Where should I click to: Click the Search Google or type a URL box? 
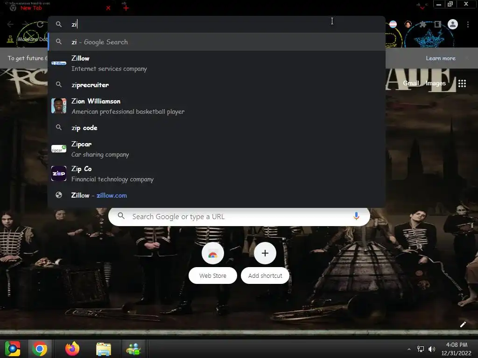tap(239, 216)
